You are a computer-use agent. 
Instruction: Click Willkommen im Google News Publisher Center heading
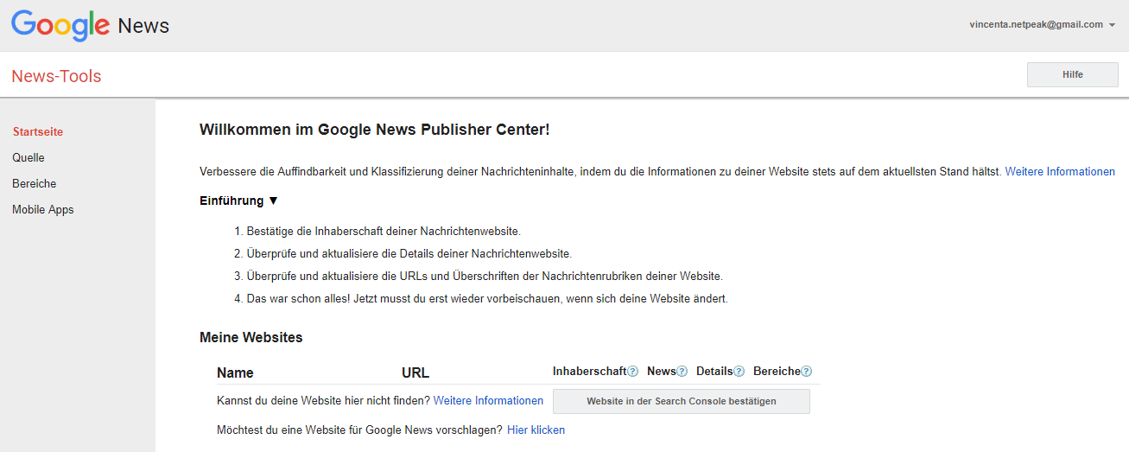tap(375, 131)
